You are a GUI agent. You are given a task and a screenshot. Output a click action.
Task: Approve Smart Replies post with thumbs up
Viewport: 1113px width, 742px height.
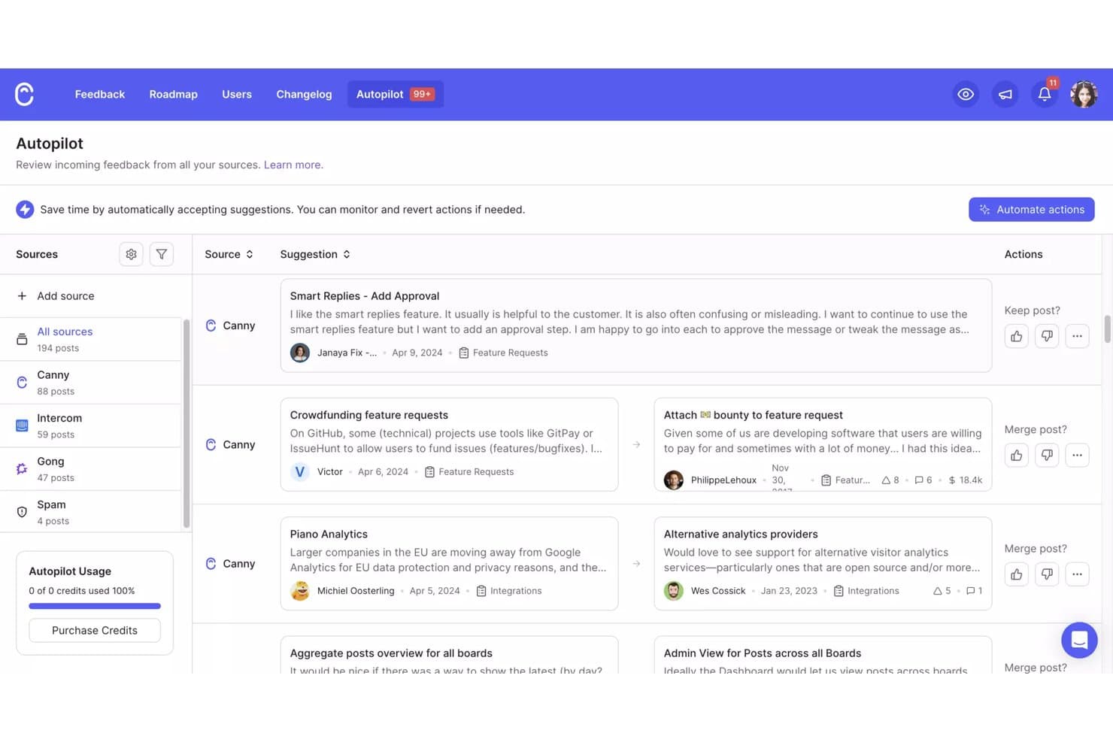tap(1016, 336)
